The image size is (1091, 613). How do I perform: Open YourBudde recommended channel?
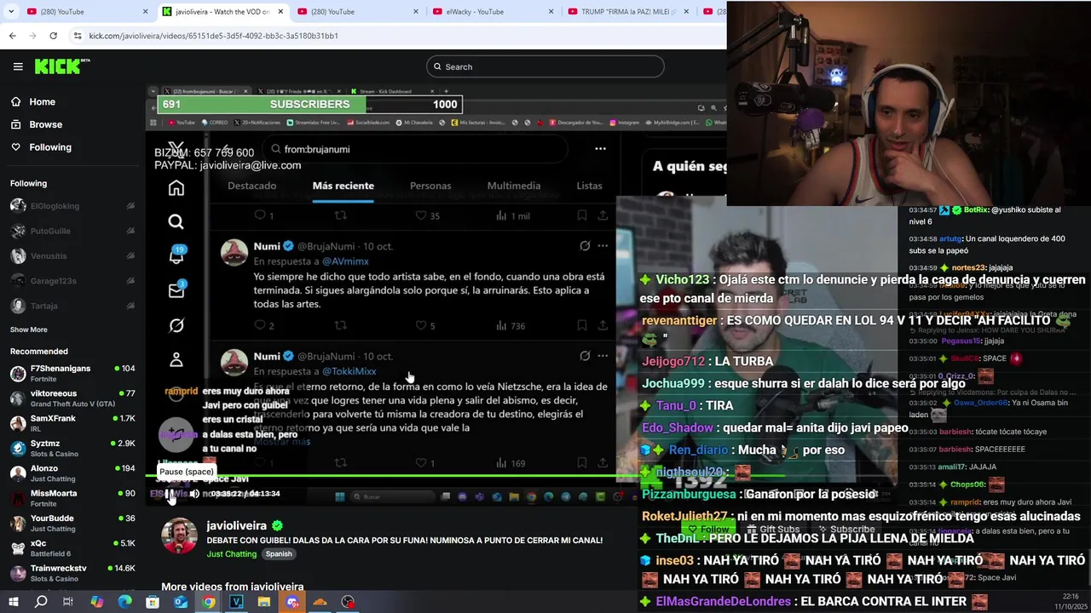(72, 523)
